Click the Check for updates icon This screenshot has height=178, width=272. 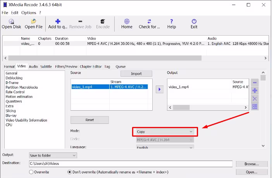tap(149, 21)
